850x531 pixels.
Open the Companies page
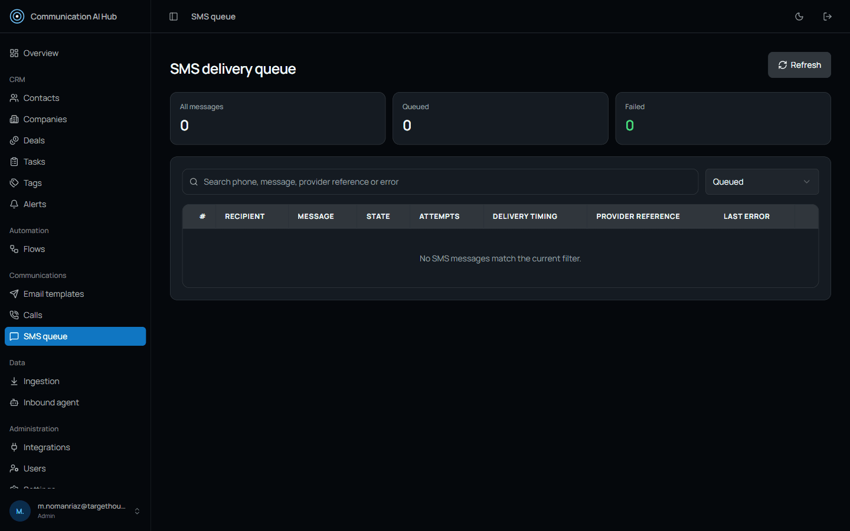75,119
